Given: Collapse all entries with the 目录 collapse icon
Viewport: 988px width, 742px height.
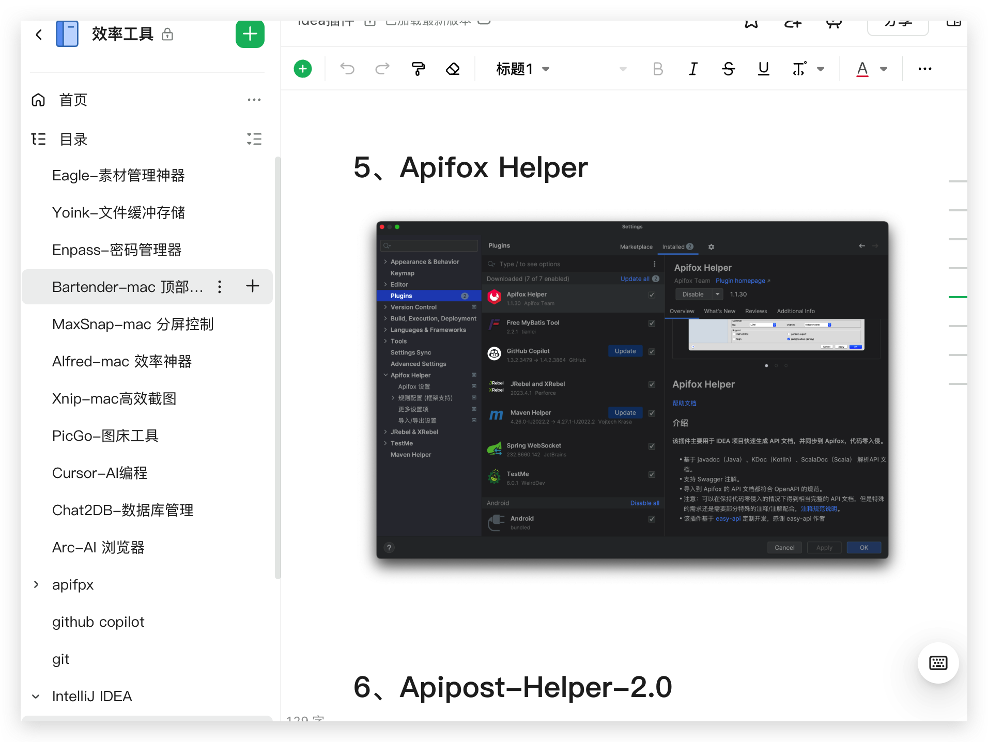Looking at the screenshot, I should pyautogui.click(x=254, y=139).
